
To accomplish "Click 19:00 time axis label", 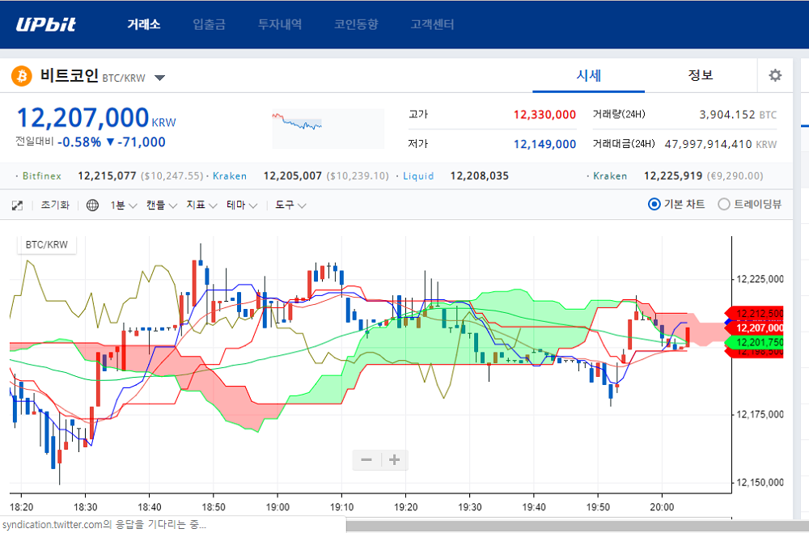I will [x=277, y=506].
